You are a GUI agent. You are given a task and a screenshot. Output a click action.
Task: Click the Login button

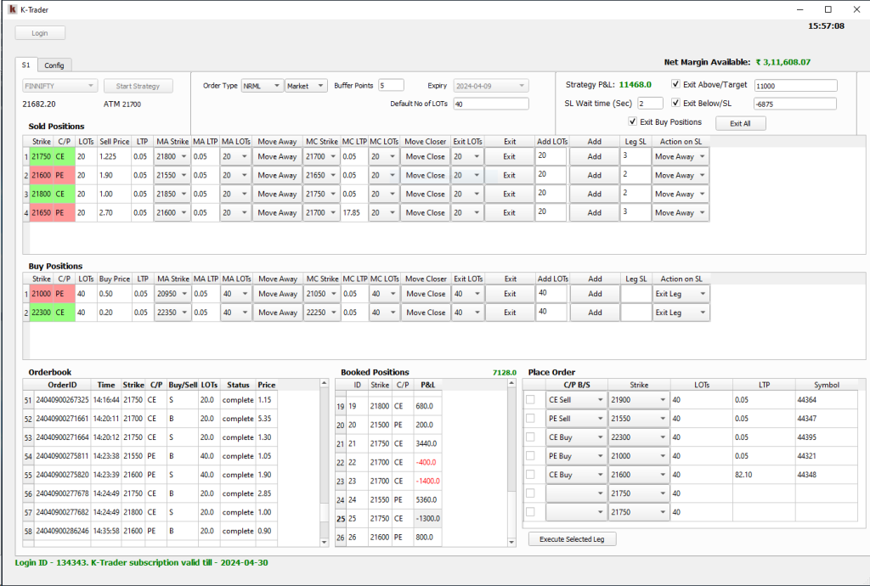point(39,32)
